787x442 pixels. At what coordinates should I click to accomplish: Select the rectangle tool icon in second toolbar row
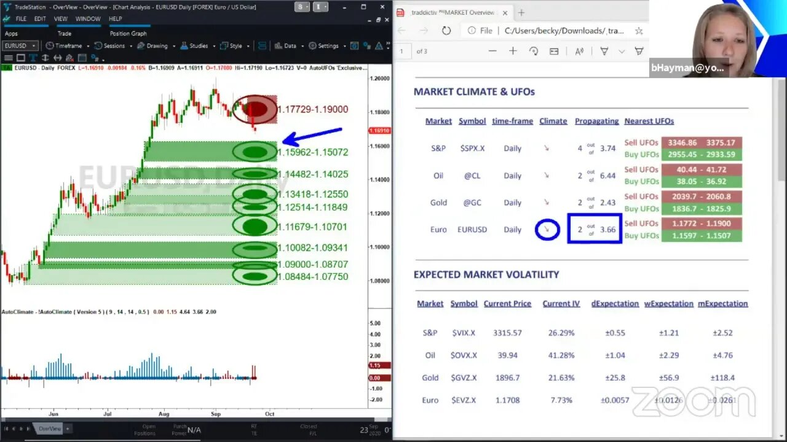tap(21, 58)
